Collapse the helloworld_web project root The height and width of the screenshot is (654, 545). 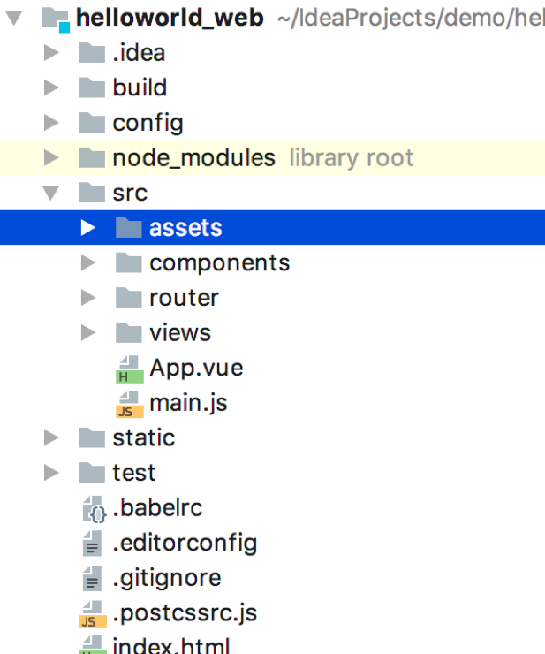pyautogui.click(x=15, y=19)
